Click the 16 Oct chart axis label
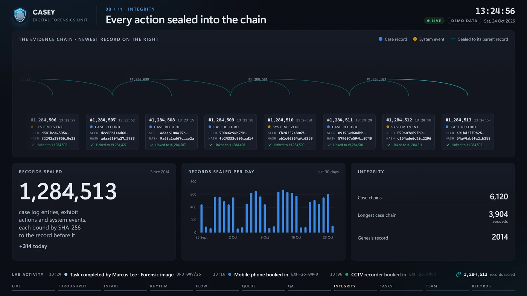The image size is (527, 296). coord(296,237)
